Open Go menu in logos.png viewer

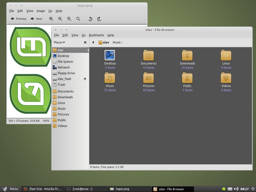(50, 11)
